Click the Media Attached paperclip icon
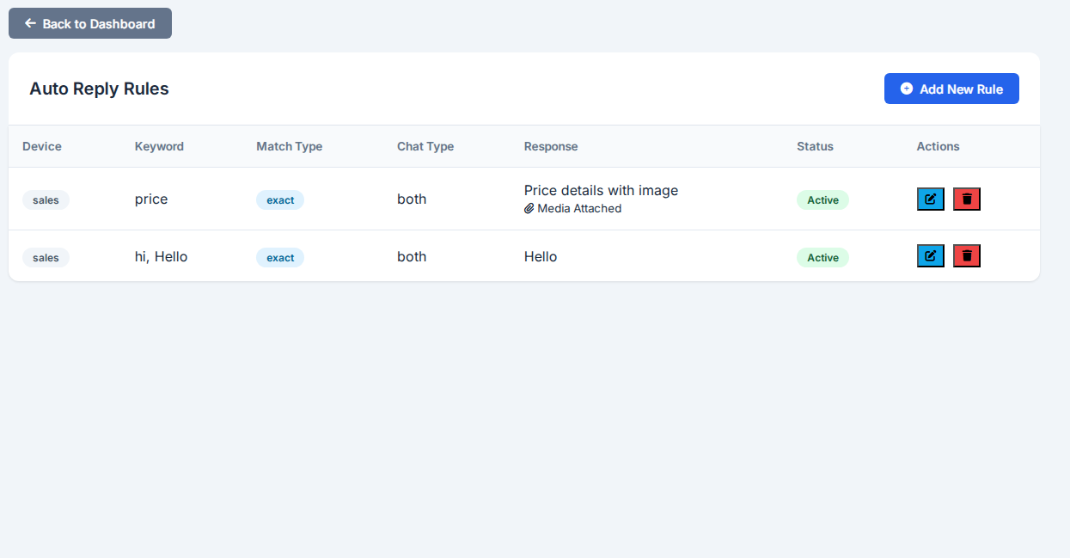The width and height of the screenshot is (1070, 558). (x=529, y=209)
